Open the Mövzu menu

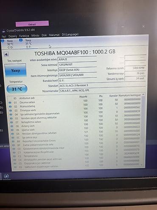[35, 35]
